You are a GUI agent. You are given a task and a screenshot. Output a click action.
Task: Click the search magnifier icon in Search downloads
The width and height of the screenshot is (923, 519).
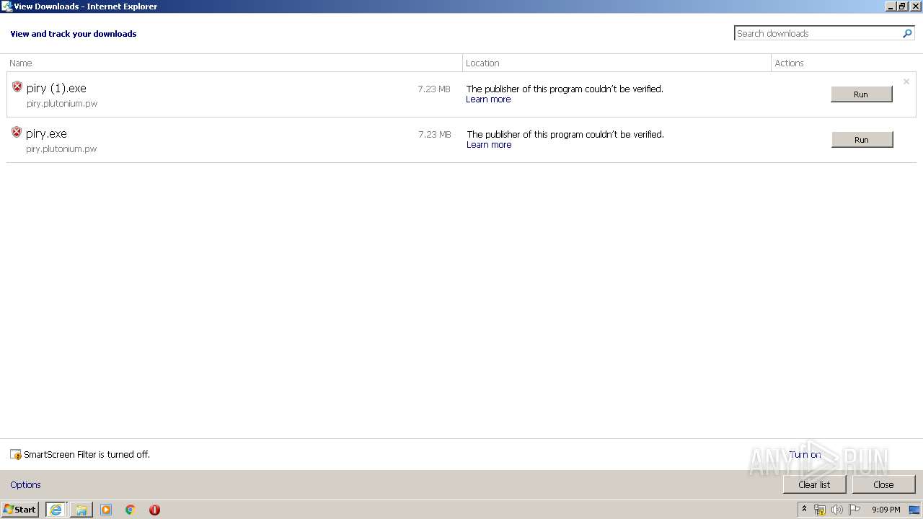tap(907, 33)
